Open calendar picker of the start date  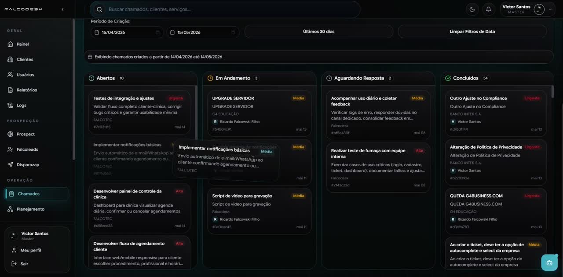[157, 32]
